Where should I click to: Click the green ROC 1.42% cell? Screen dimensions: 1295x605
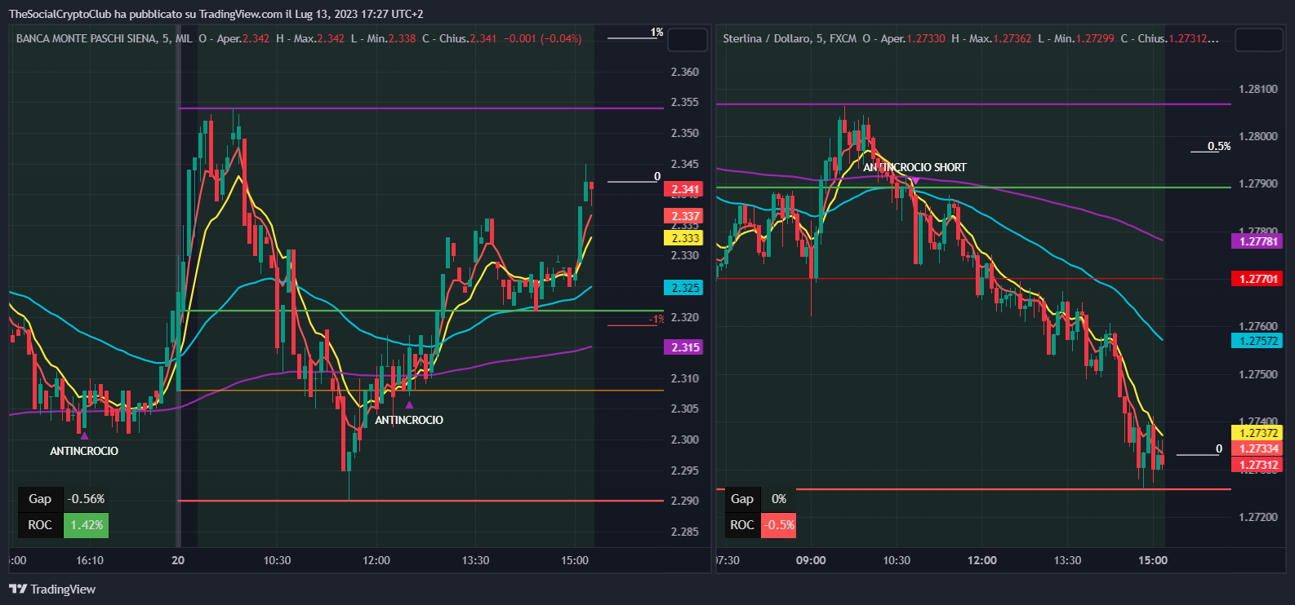point(86,525)
